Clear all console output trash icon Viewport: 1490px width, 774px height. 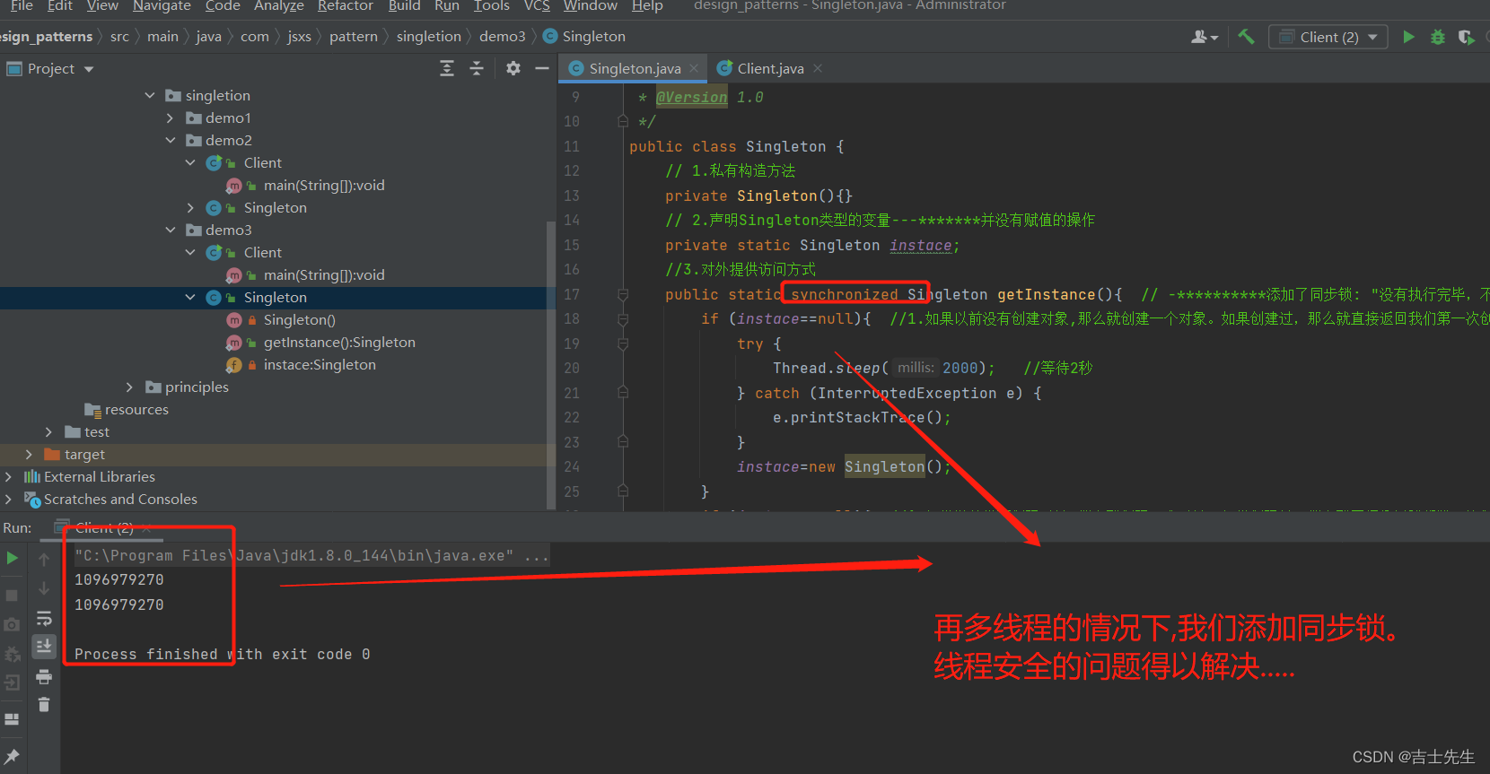coord(44,705)
